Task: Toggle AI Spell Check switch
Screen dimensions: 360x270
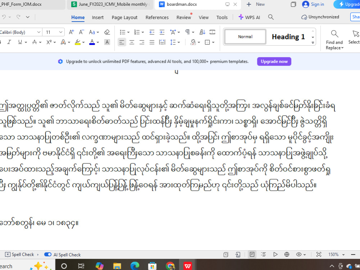Action: (48, 255)
